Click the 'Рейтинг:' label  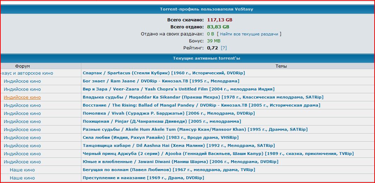tap(194, 48)
